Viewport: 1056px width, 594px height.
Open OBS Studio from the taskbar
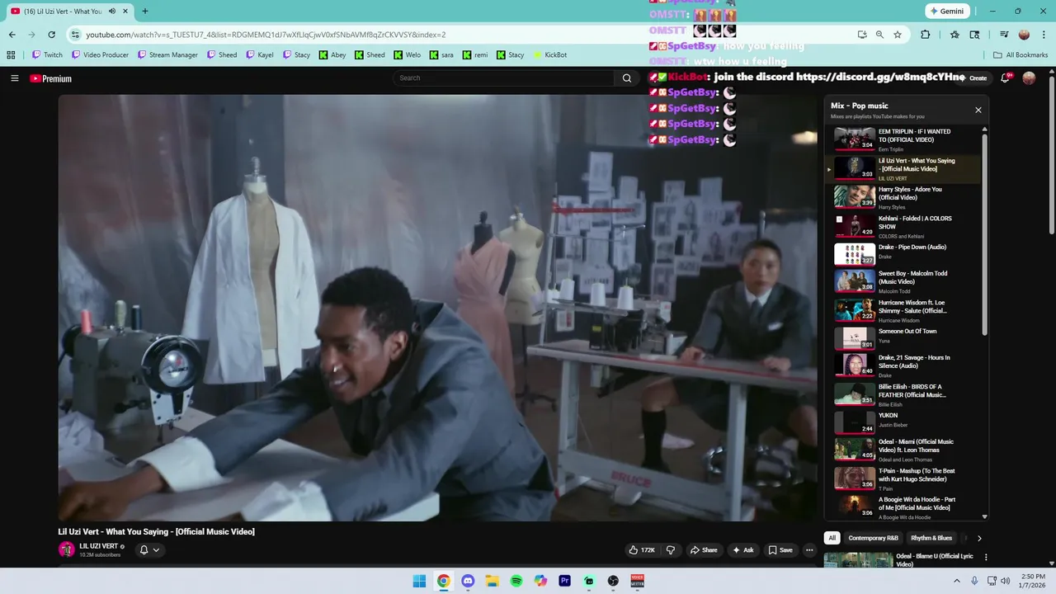tap(613, 581)
